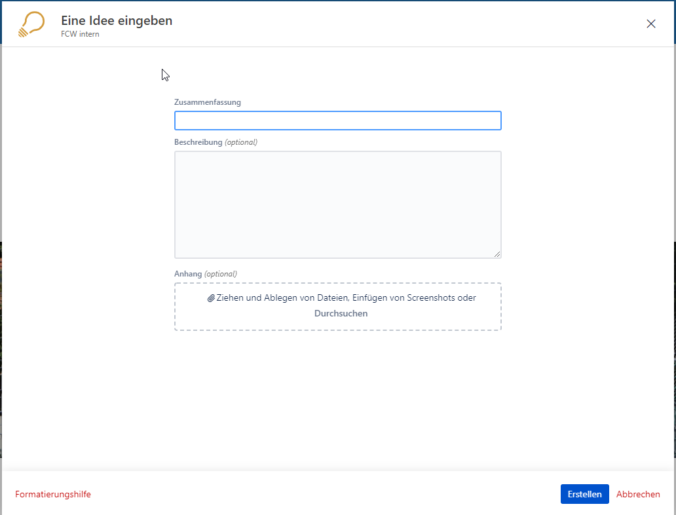The image size is (676, 515).
Task: Click inside the Beschreibung text area
Action: [337, 204]
